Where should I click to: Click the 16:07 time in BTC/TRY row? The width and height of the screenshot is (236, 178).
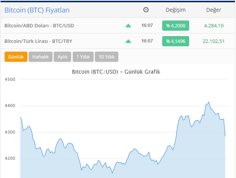coord(147,41)
